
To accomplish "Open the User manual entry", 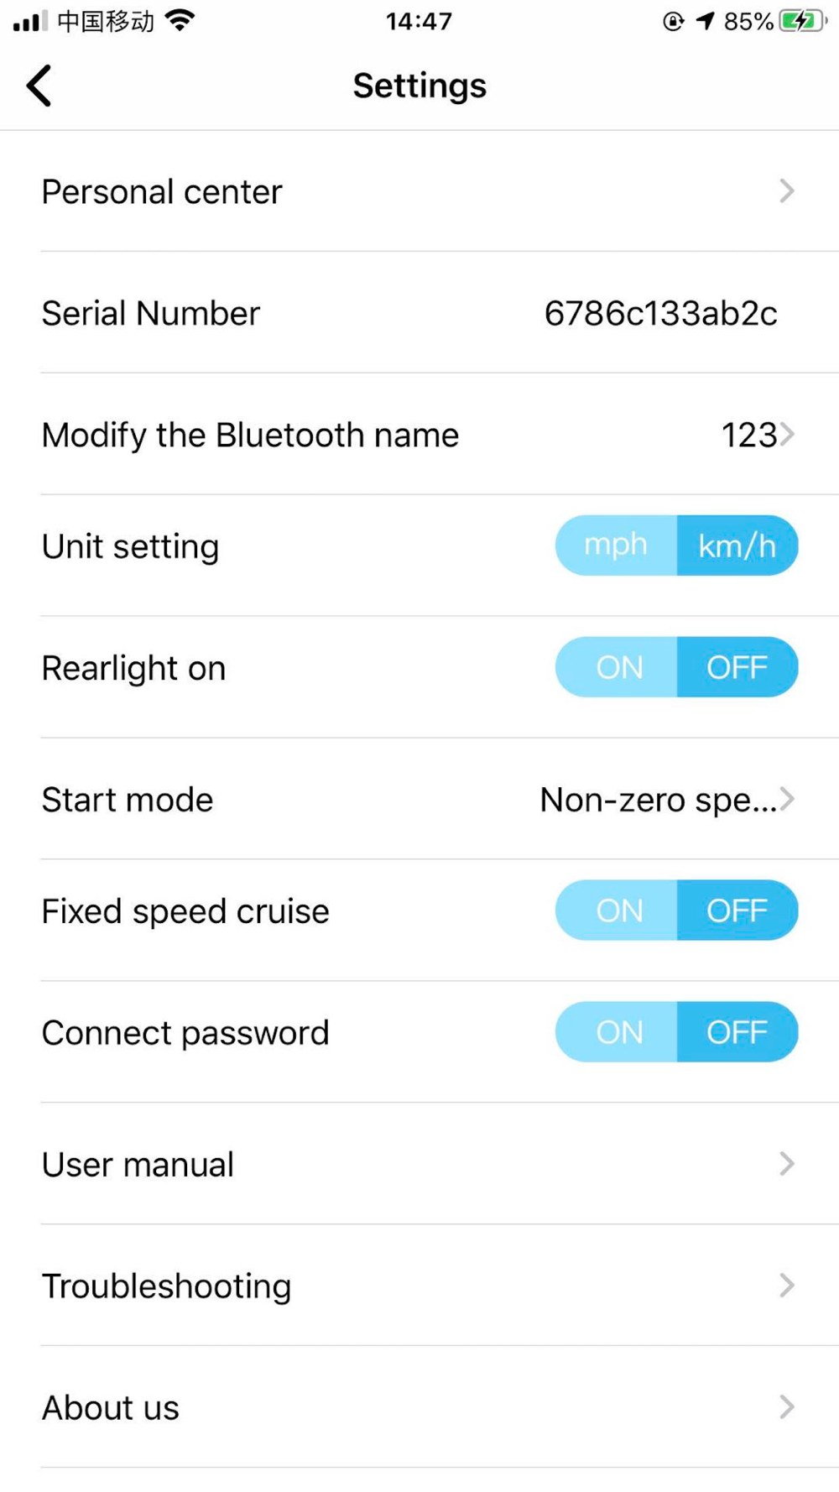I will [138, 1164].
